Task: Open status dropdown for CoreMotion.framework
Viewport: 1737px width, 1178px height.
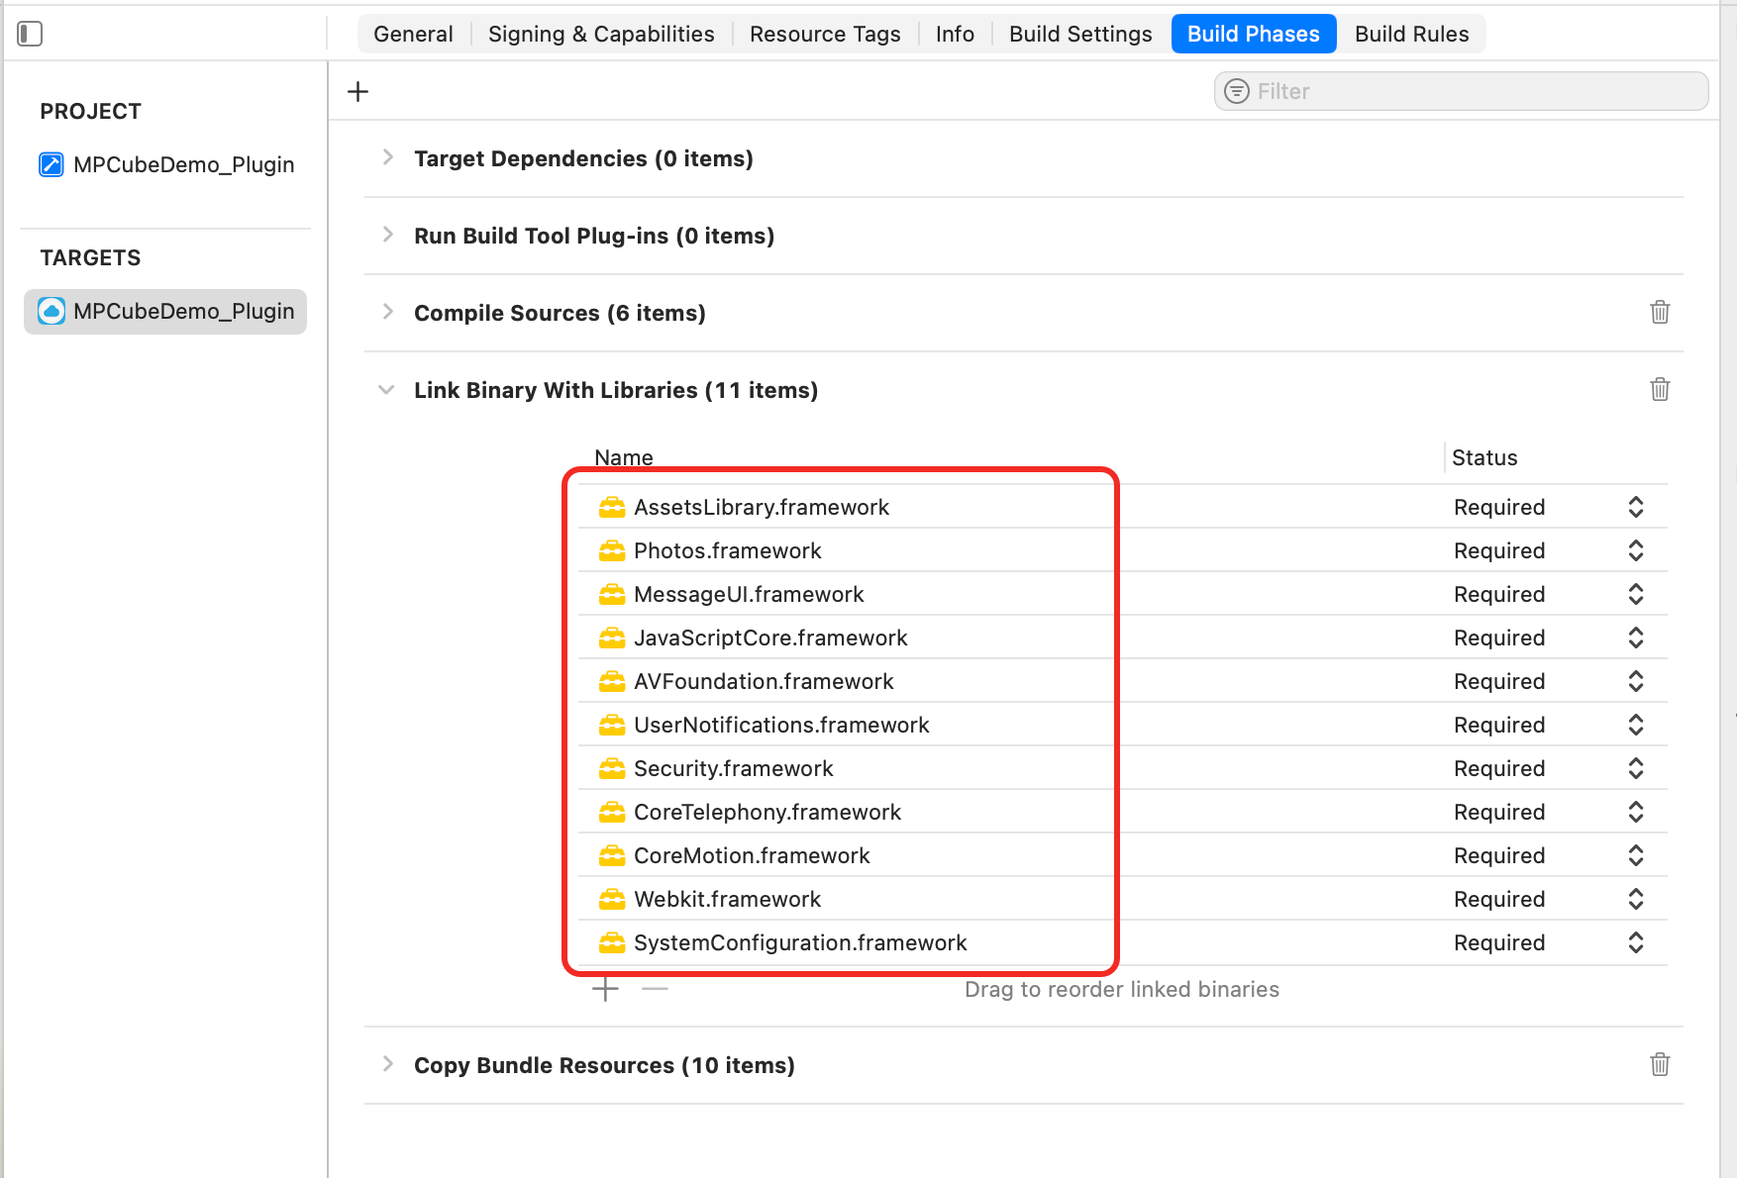Action: (x=1636, y=855)
